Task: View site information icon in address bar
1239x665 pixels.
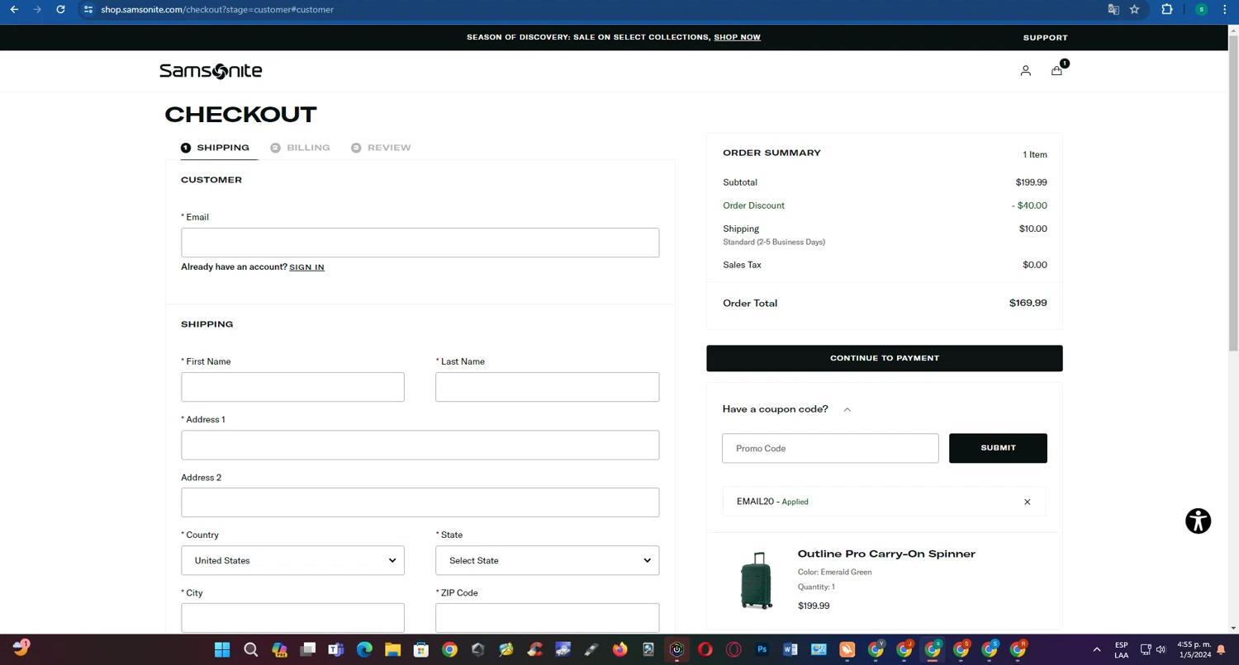Action: 88,9
